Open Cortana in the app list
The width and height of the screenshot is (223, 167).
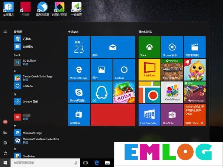[x=38, y=86]
